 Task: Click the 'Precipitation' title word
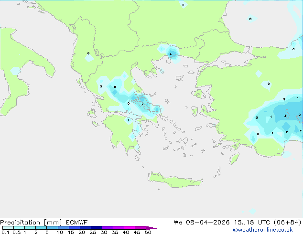point(20,223)
